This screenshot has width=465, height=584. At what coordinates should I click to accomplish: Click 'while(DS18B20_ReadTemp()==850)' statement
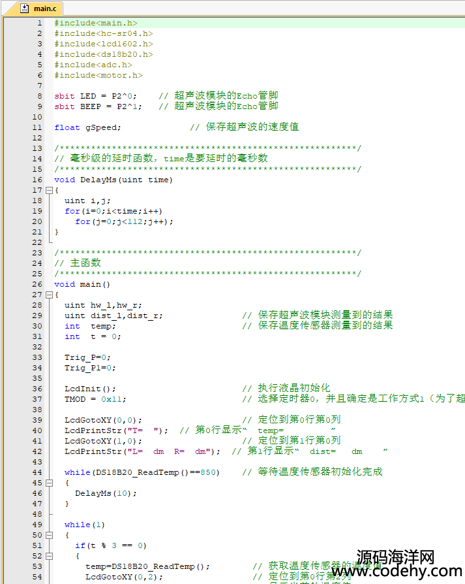coord(142,473)
